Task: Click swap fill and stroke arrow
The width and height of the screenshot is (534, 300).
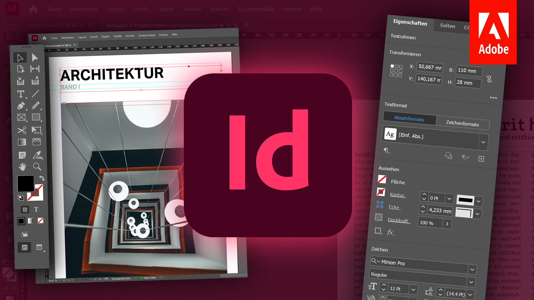Action: [x=42, y=178]
